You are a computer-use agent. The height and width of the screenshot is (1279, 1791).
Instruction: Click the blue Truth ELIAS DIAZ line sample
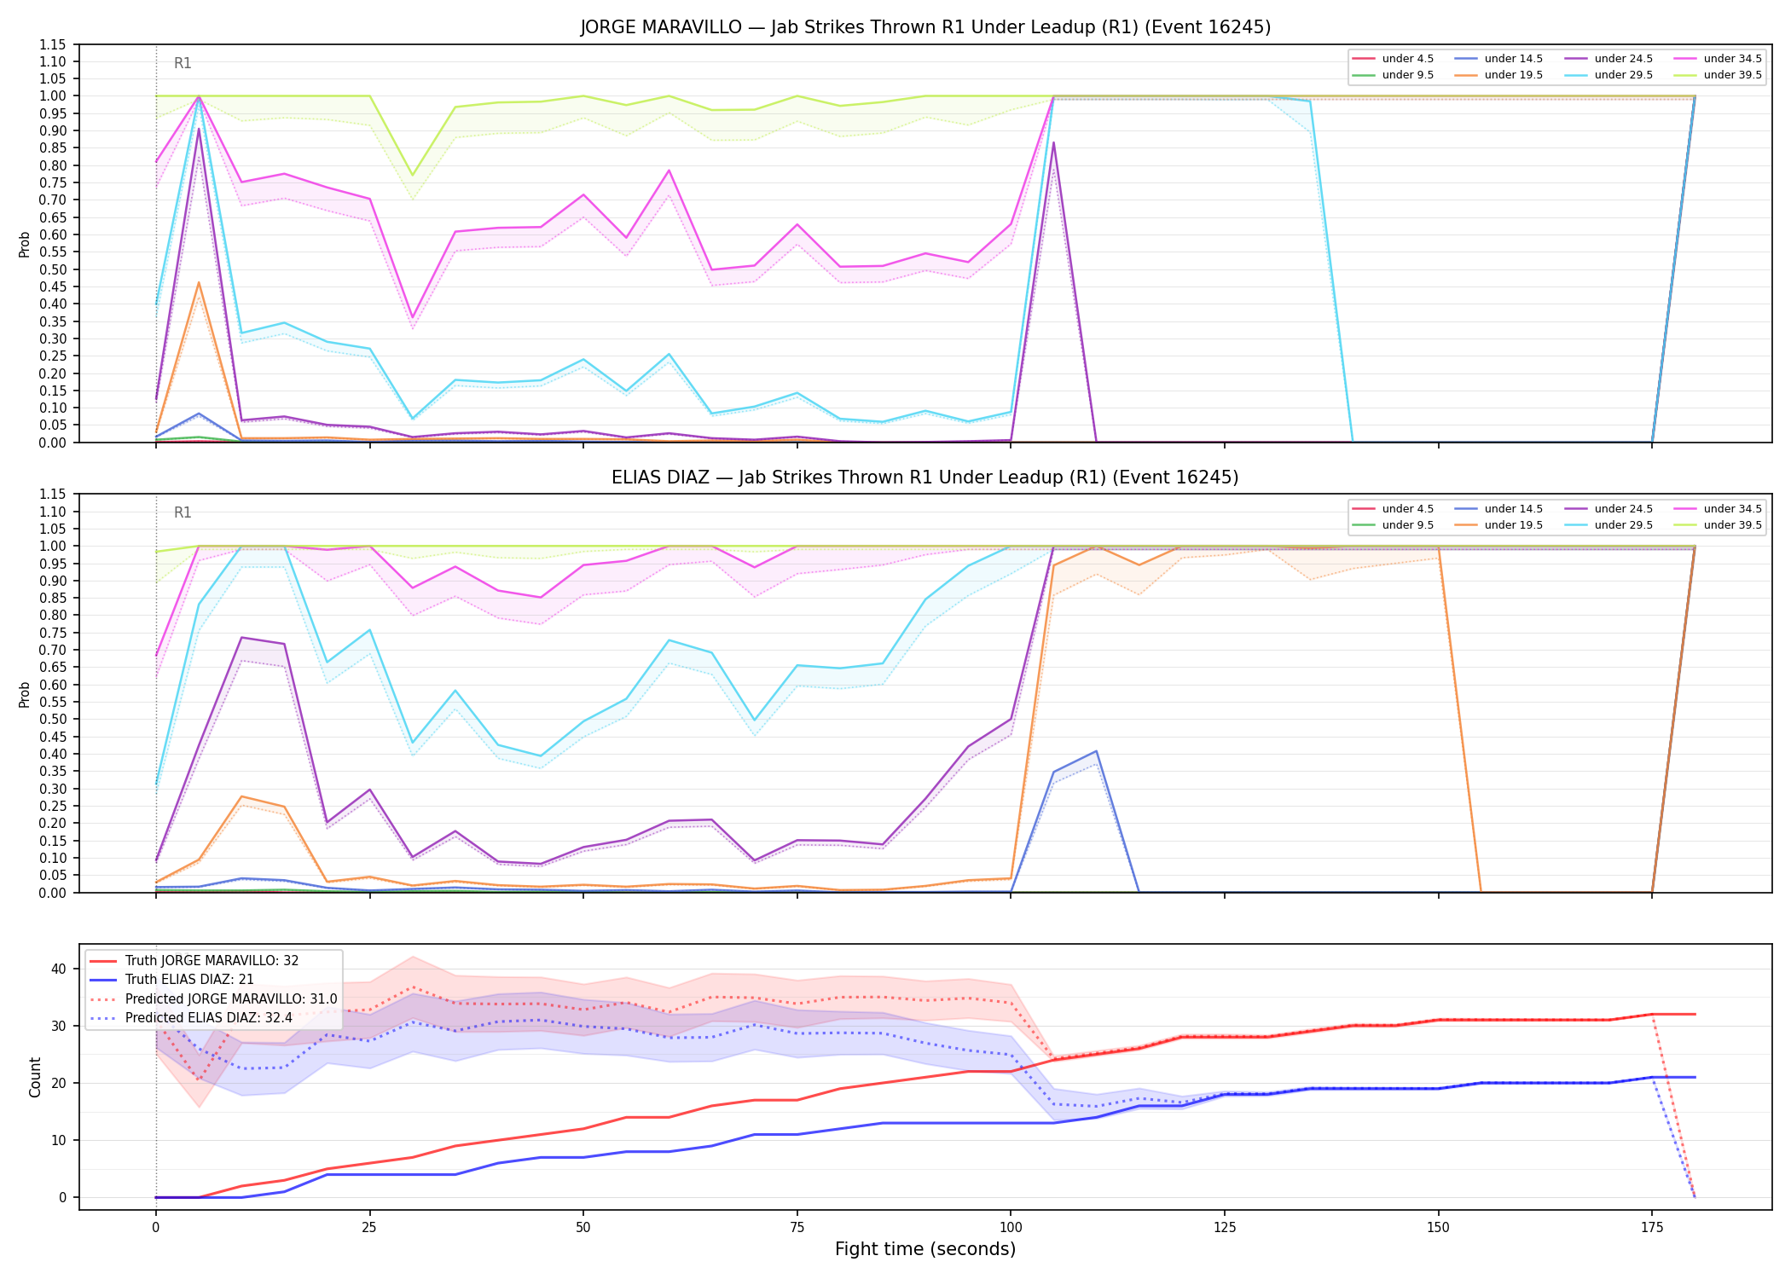tap(103, 980)
